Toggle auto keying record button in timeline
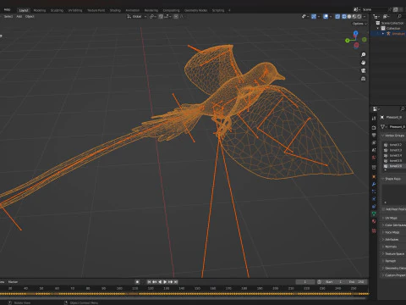 point(137,282)
